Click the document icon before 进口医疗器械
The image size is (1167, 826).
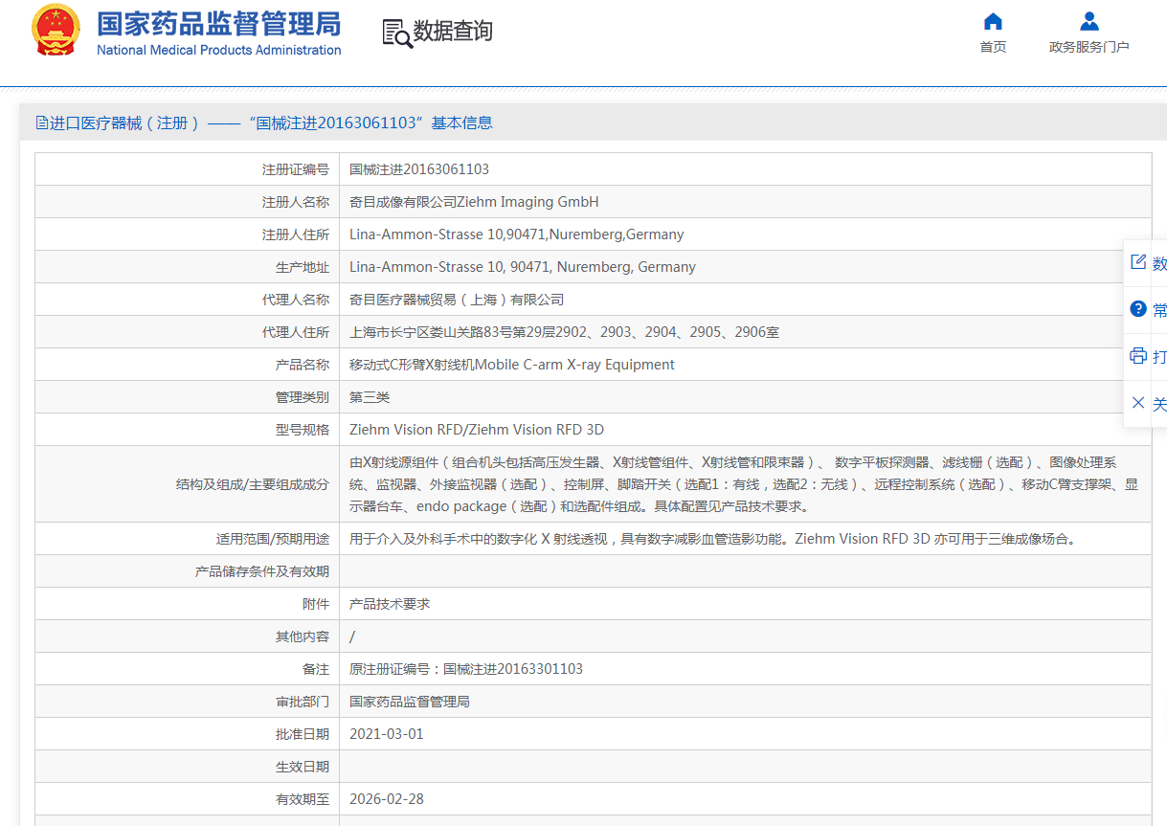[x=41, y=123]
